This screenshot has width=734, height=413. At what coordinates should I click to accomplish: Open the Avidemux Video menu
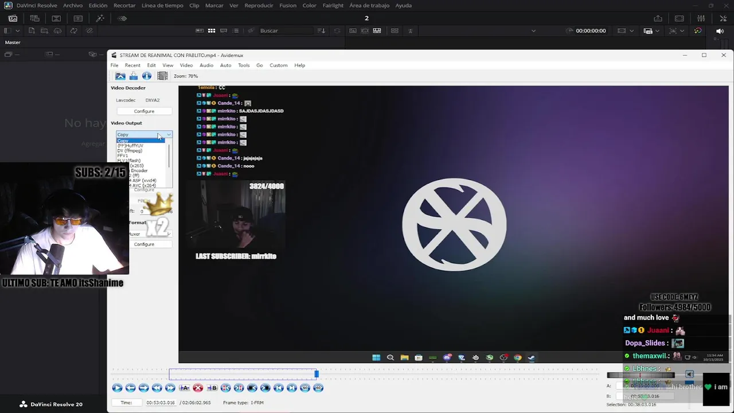pyautogui.click(x=186, y=65)
